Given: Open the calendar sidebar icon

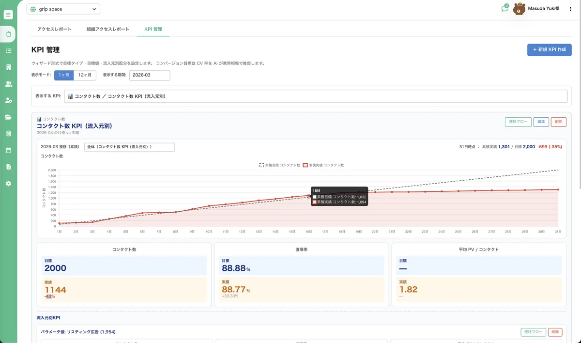Looking at the screenshot, I should [x=8, y=150].
